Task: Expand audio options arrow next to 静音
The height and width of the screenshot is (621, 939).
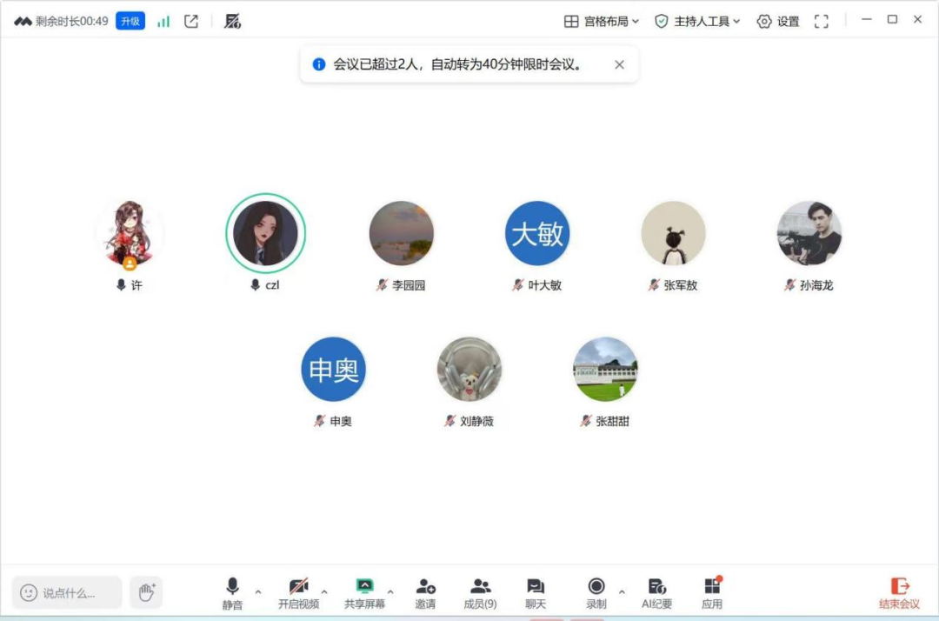Action: click(x=258, y=592)
